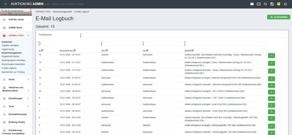The height and width of the screenshot is (135, 292).
Task: Open Nutzergruppen verwalten link
Action: (x=13, y=60)
